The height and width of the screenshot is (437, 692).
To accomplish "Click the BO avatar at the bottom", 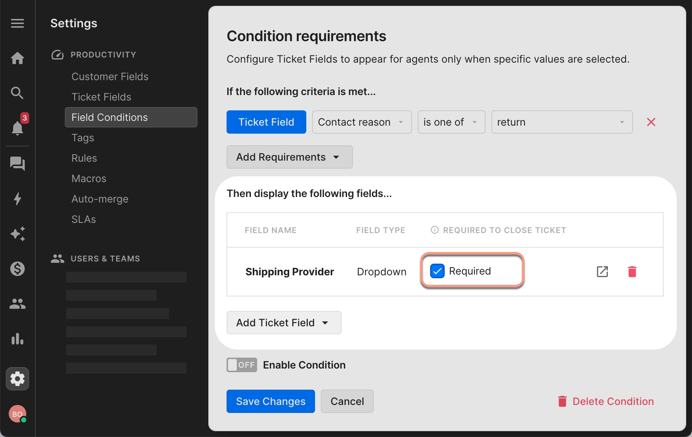I will click(x=17, y=414).
